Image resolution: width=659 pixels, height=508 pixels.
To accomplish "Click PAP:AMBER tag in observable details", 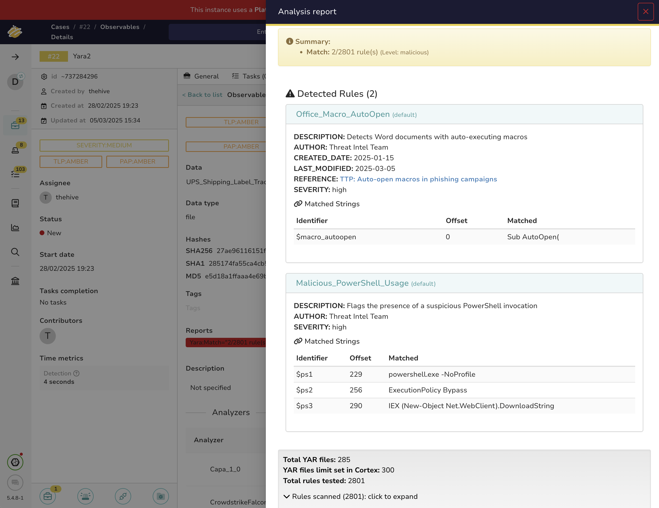I will click(226, 147).
